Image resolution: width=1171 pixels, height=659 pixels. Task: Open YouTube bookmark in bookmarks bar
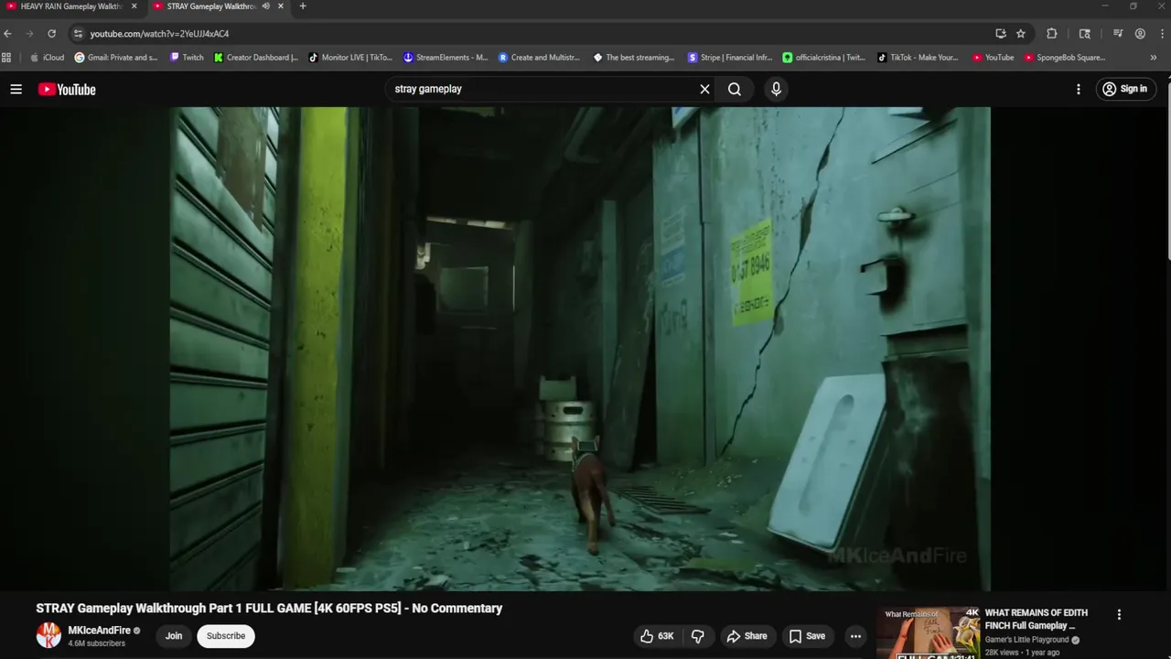(993, 58)
